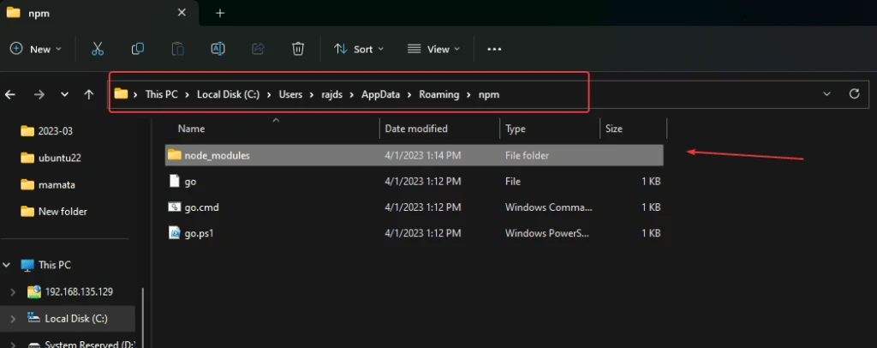Open the See more ellipsis menu
This screenshot has width=877, height=348.
tap(494, 49)
